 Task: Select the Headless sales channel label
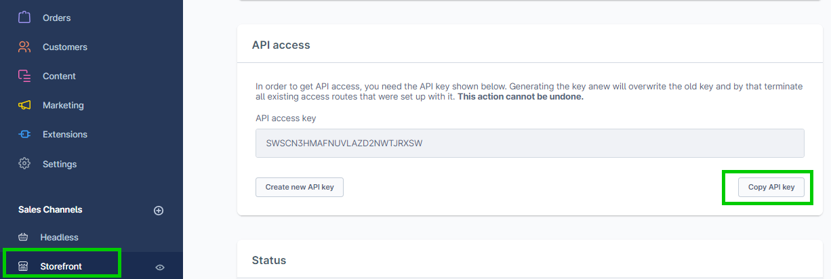click(59, 237)
